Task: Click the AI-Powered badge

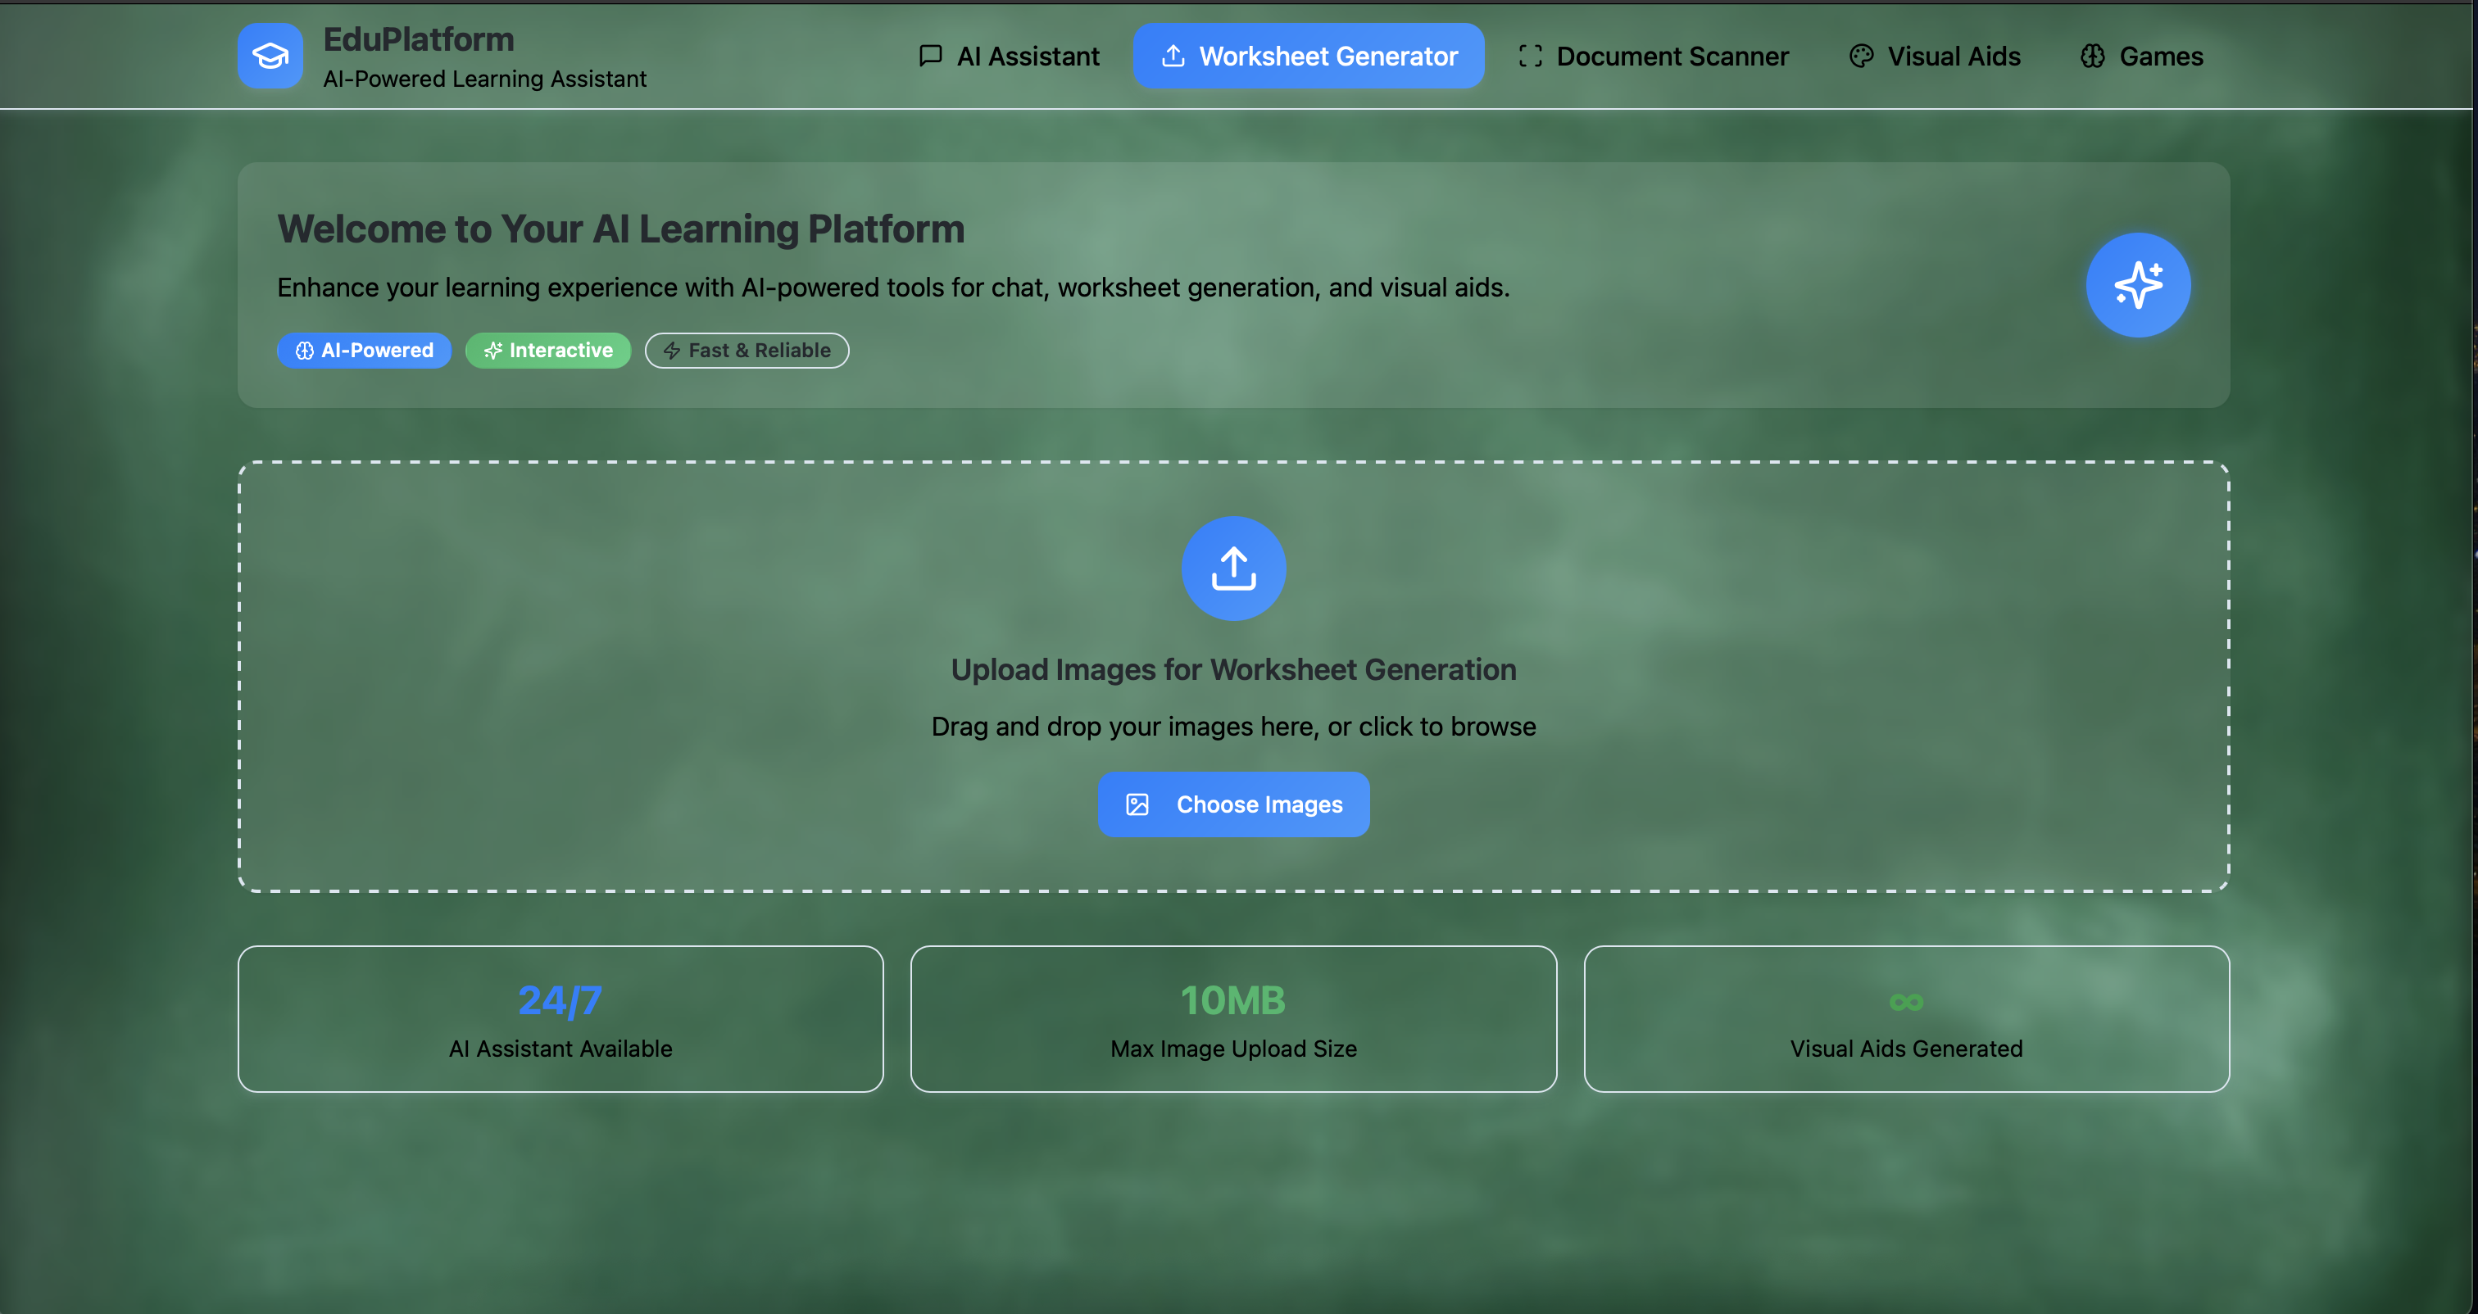Action: [364, 350]
